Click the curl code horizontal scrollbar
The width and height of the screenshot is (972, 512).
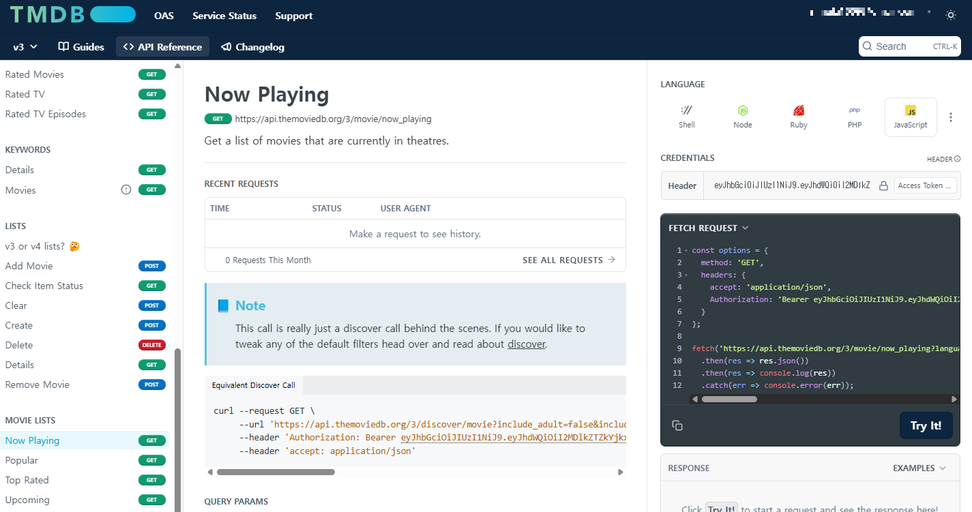point(276,472)
